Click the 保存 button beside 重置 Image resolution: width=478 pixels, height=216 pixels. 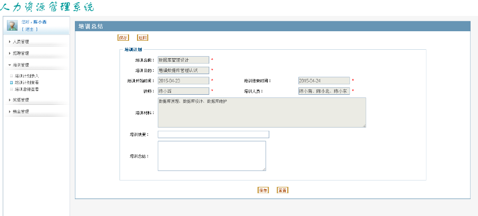pyautogui.click(x=263, y=191)
